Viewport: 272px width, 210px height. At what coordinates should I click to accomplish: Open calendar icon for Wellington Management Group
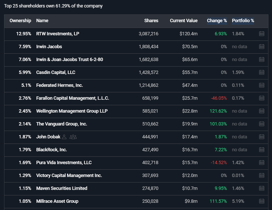(262, 111)
